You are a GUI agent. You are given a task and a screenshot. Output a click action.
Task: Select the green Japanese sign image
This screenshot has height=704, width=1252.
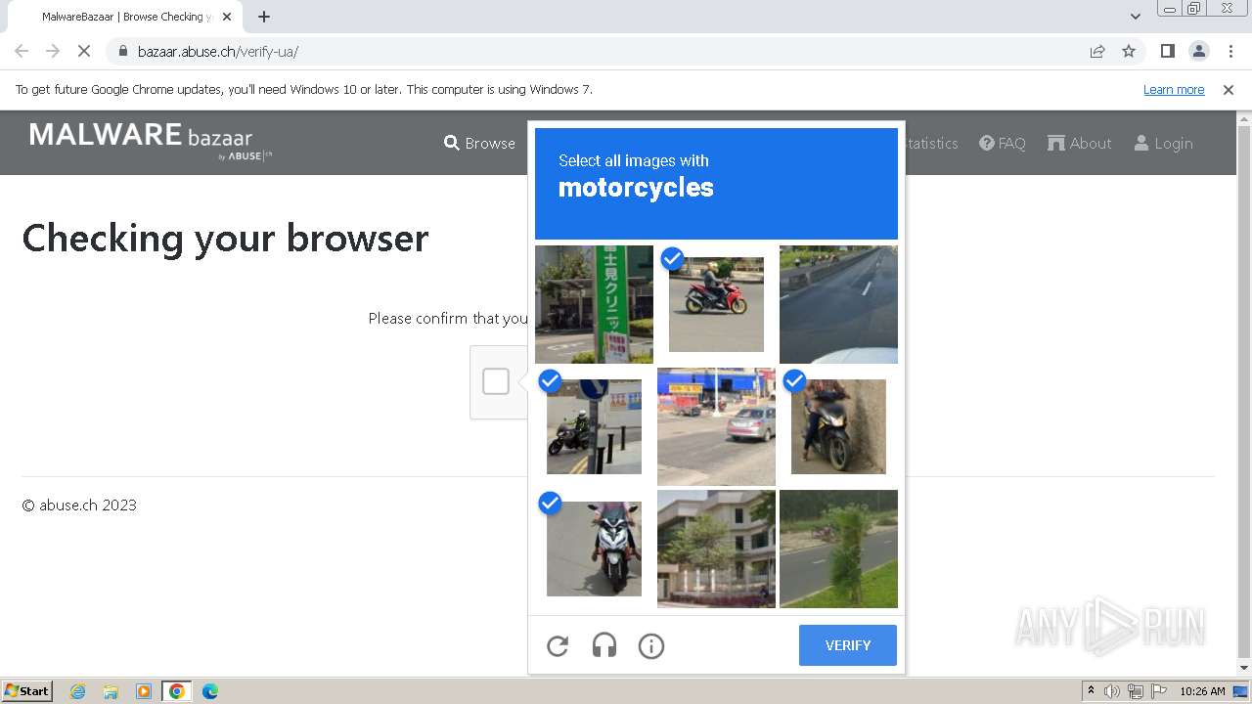click(594, 304)
